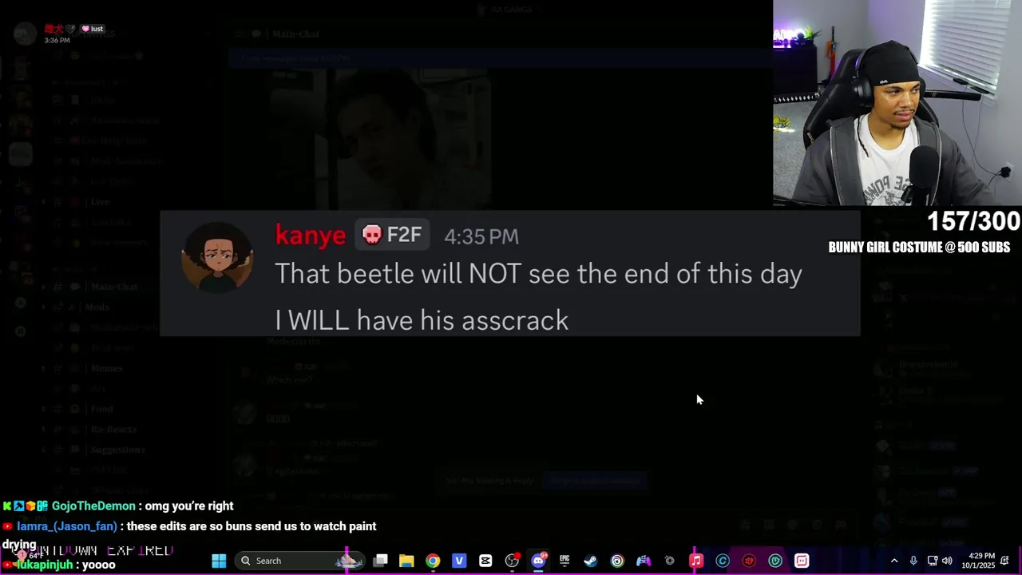Open Apple Music taskbar icon
This screenshot has width=1022, height=575.
[696, 561]
